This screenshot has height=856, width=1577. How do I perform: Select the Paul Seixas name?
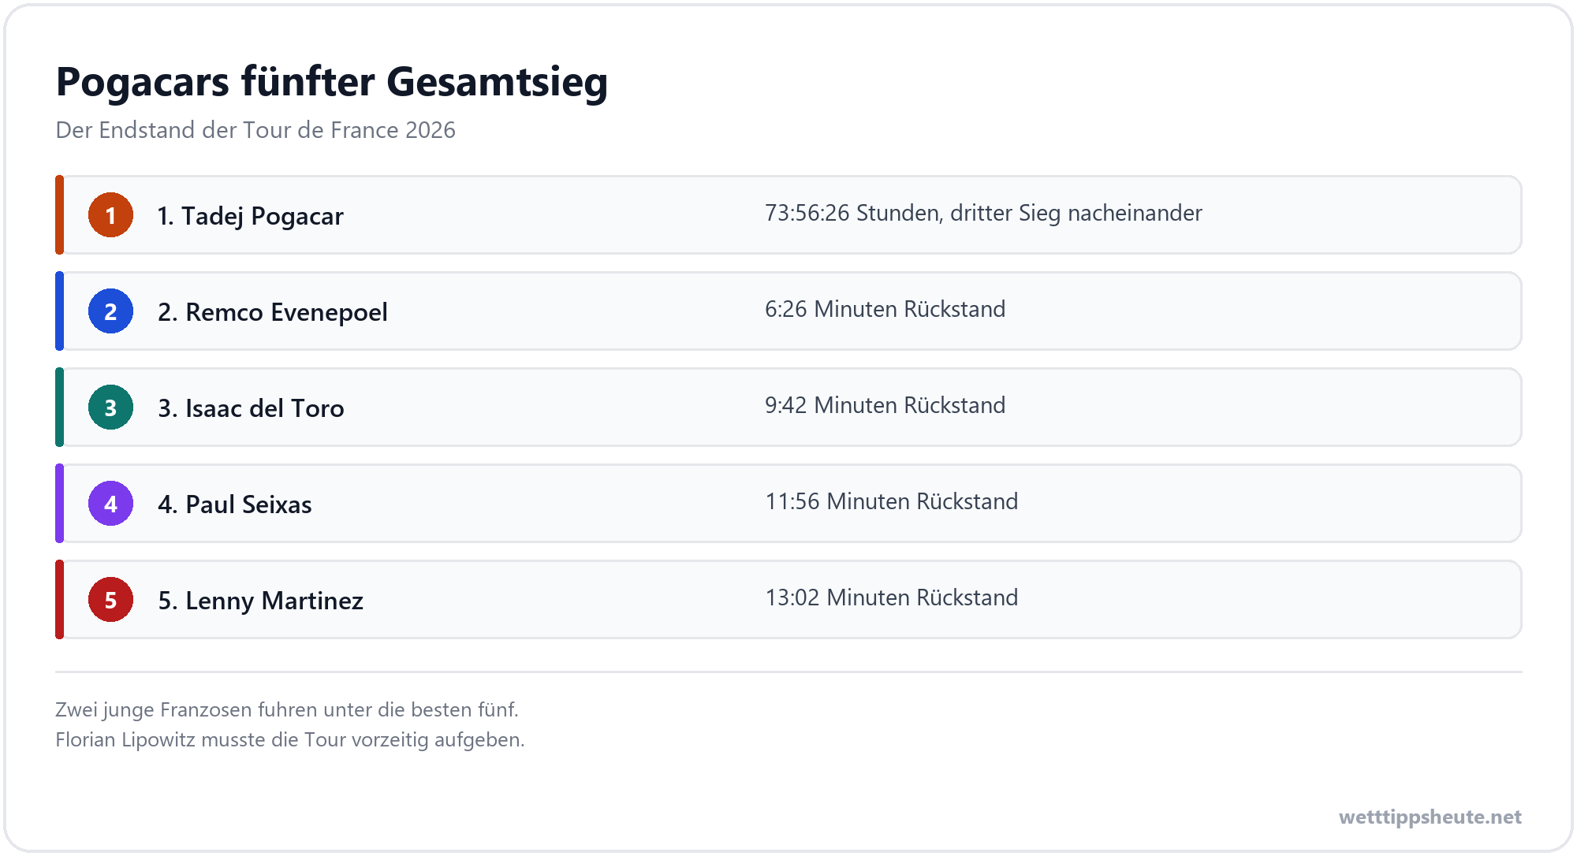click(x=234, y=504)
